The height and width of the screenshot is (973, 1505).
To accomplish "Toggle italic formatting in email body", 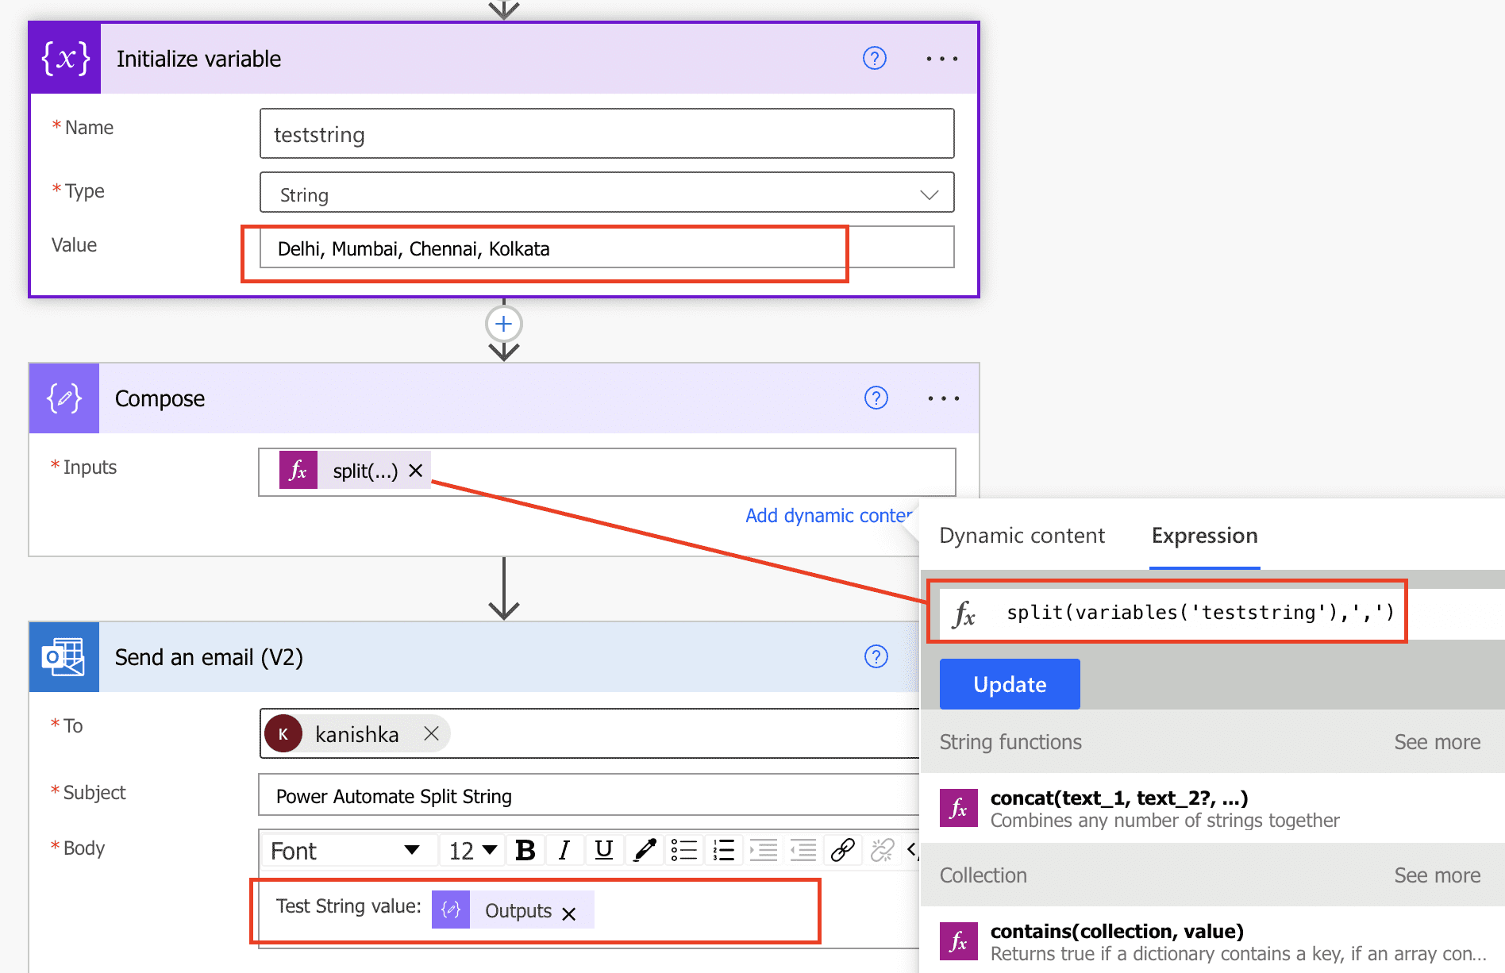I will click(564, 851).
